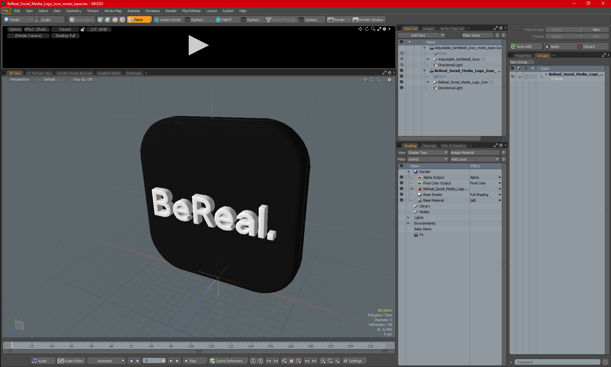Select the Edges selection mode icon
Screen dimensions: 611x367
[108, 20]
